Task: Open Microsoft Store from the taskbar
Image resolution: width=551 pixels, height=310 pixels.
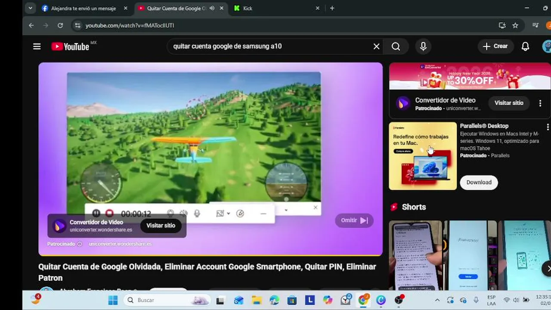Action: [292, 300]
